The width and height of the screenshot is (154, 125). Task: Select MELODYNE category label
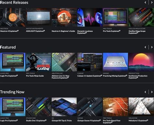pyautogui.click(x=133, y=118)
